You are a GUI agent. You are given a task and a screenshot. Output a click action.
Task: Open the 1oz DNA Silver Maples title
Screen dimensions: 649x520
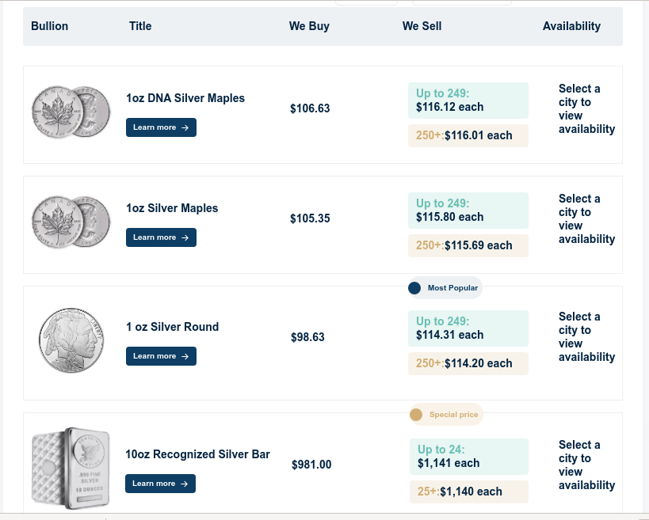pyautogui.click(x=185, y=98)
